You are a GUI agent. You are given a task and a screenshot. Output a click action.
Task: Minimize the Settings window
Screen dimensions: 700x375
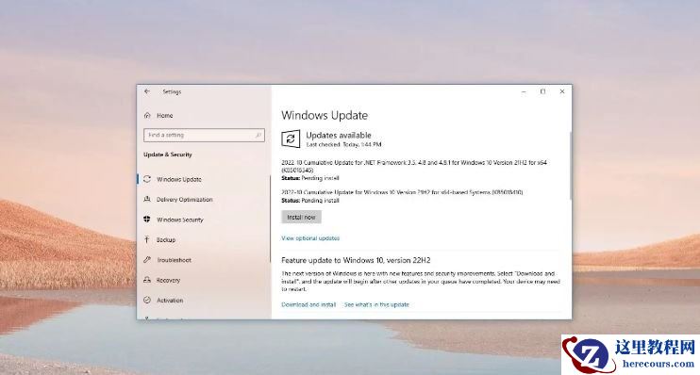pos(524,91)
